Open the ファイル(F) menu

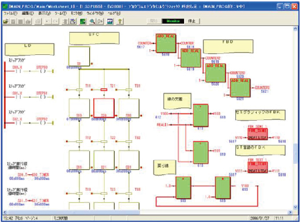(11, 14)
